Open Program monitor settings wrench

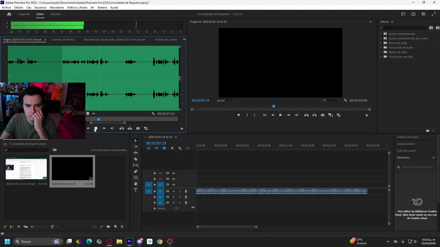coord(345,101)
